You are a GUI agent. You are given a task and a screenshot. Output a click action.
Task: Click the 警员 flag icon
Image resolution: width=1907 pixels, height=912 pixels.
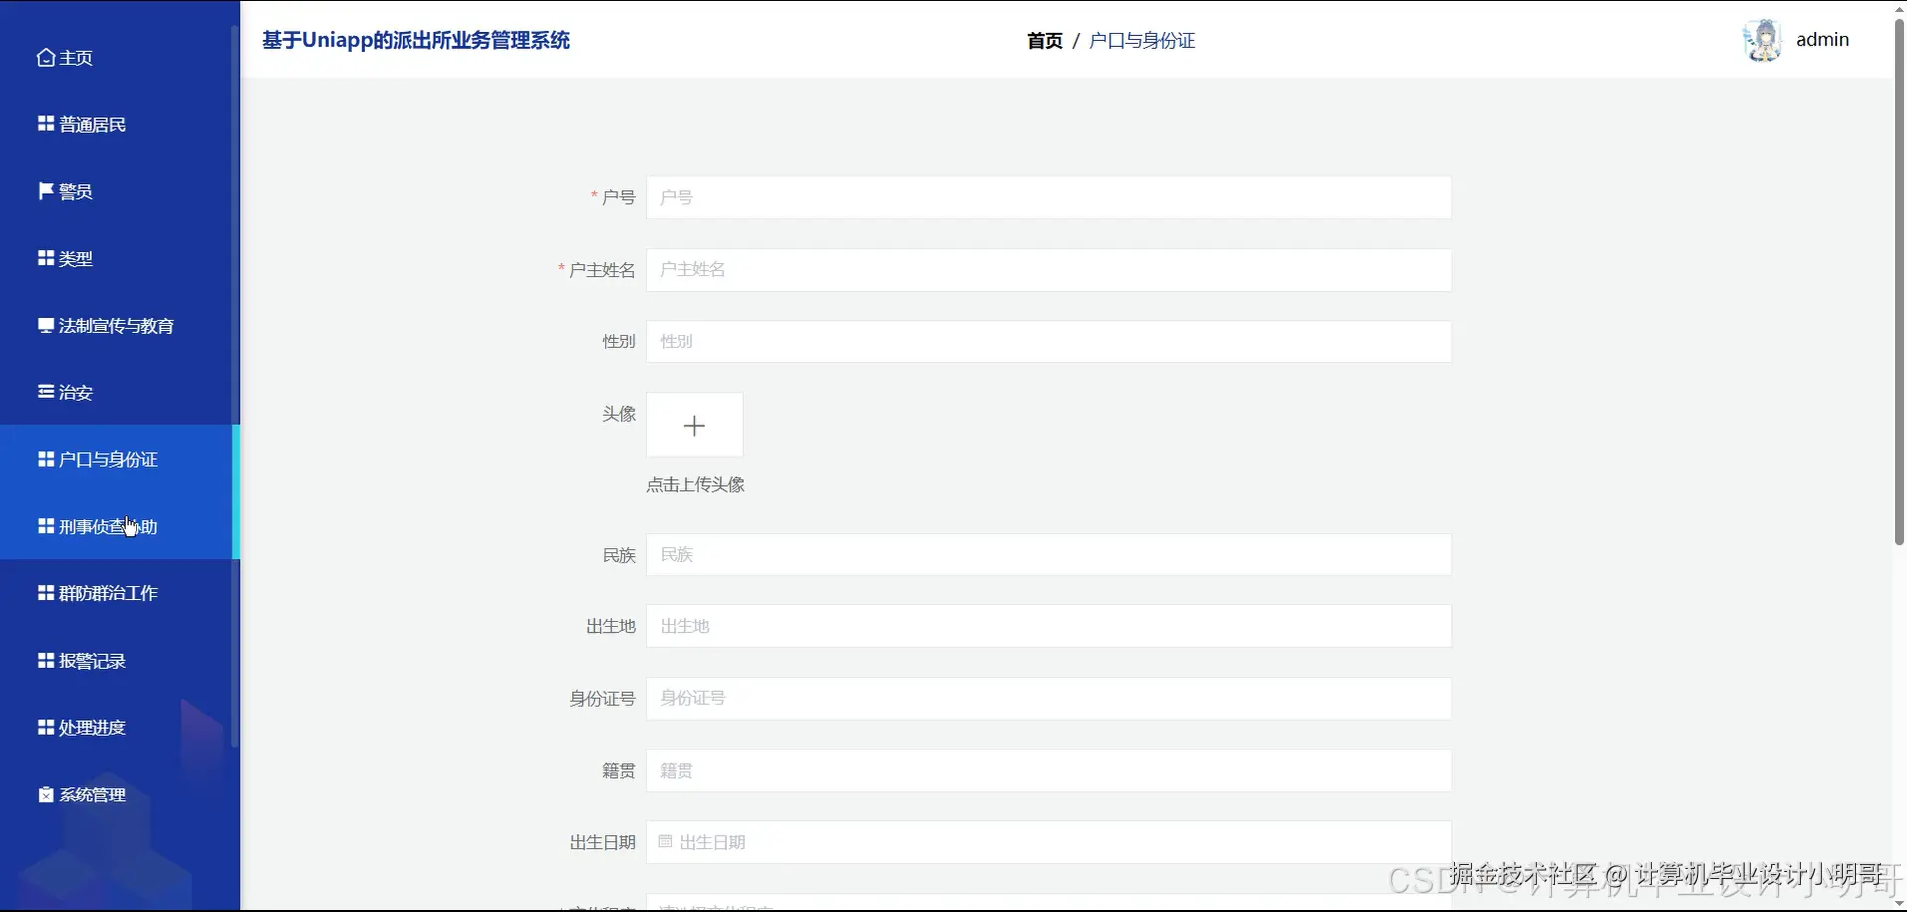tap(43, 189)
